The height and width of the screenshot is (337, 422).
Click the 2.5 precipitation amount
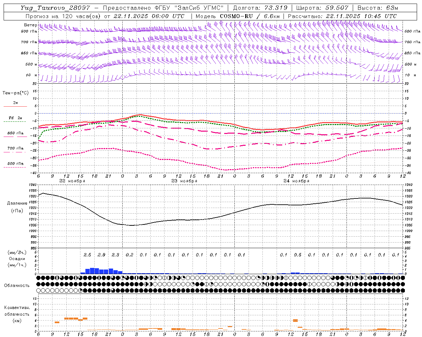[x=87, y=255]
